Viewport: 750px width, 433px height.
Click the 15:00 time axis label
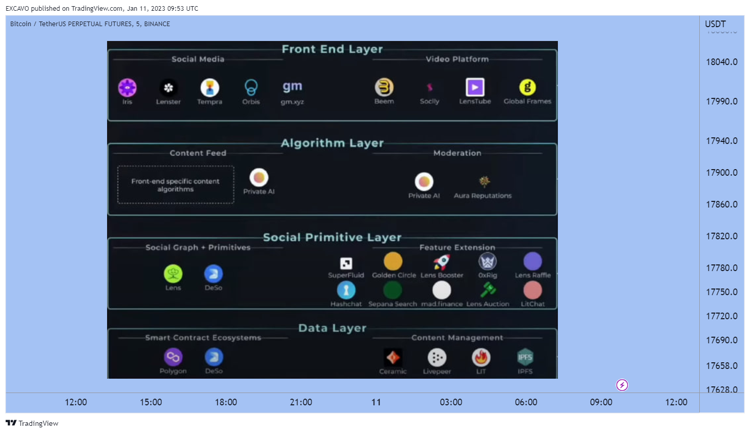151,402
